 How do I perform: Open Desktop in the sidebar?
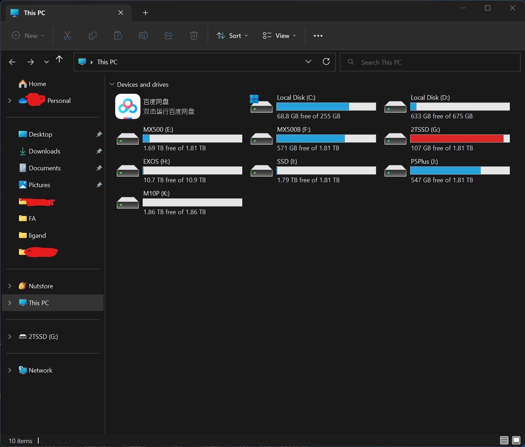tap(35, 134)
